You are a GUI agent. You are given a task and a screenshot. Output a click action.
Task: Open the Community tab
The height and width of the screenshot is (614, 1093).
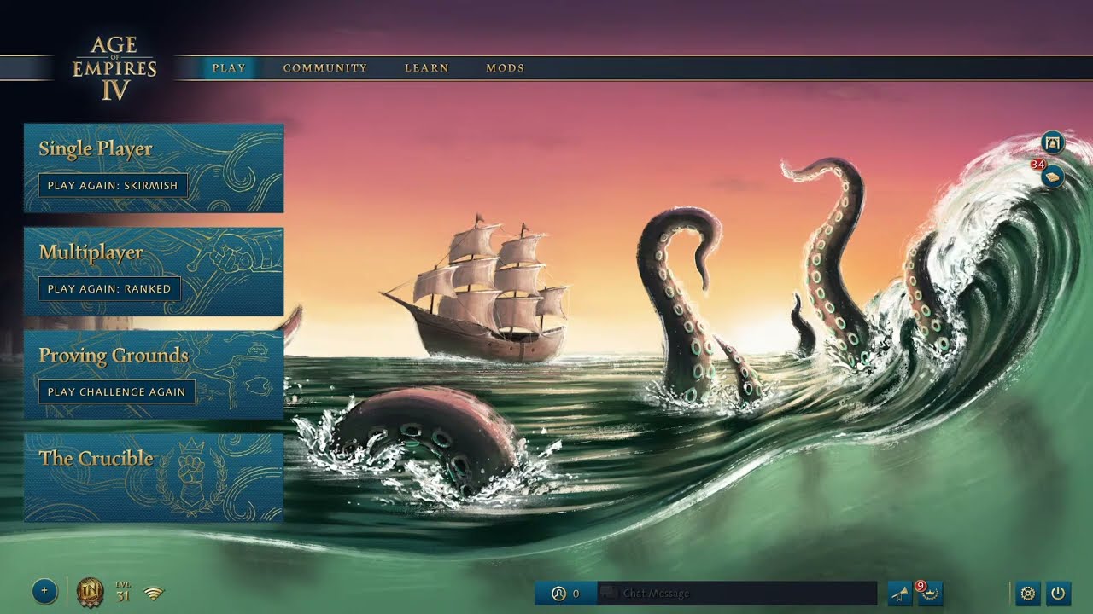pos(325,68)
